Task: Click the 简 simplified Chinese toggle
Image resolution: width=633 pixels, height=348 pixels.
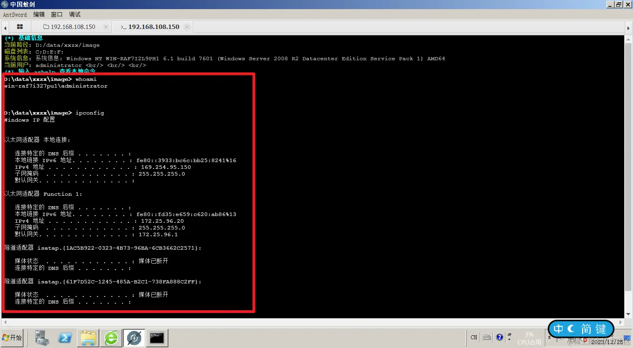Action: tap(586, 329)
